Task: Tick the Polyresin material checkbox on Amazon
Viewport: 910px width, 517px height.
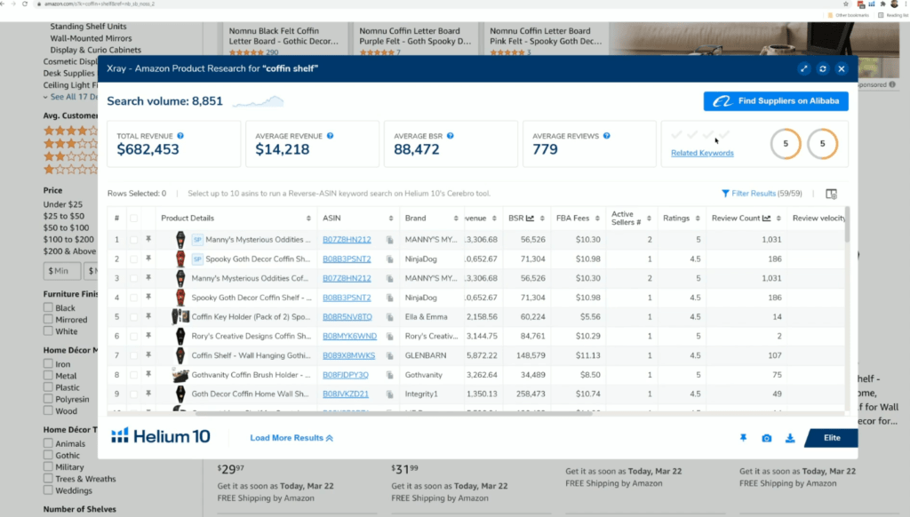Action: (48, 399)
